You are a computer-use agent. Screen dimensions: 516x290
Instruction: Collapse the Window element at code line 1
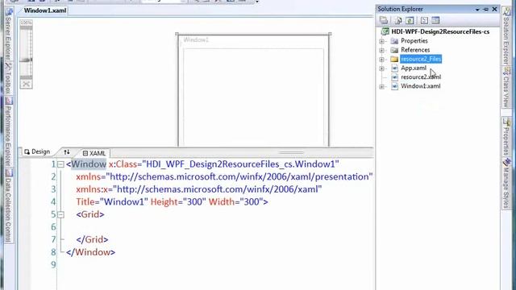coord(60,164)
